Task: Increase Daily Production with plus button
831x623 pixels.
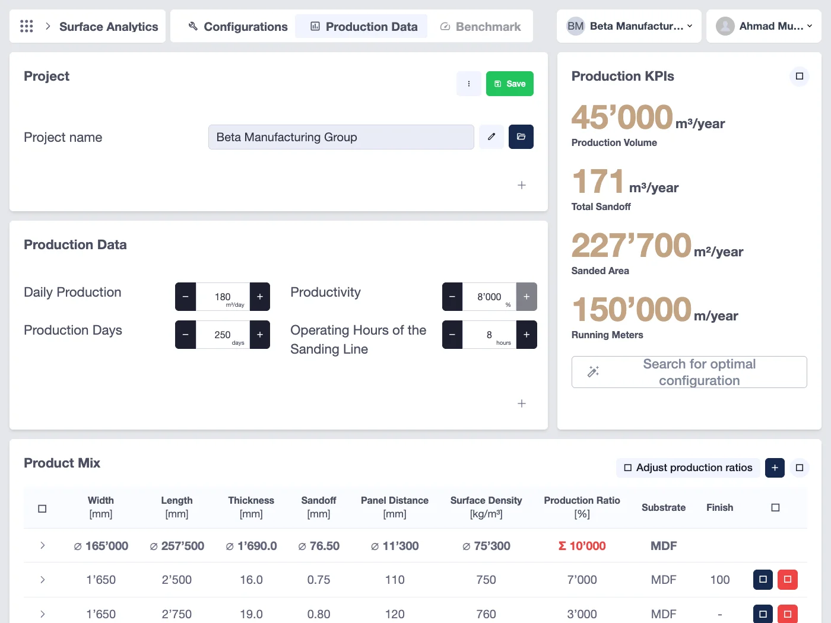Action: [x=260, y=297]
